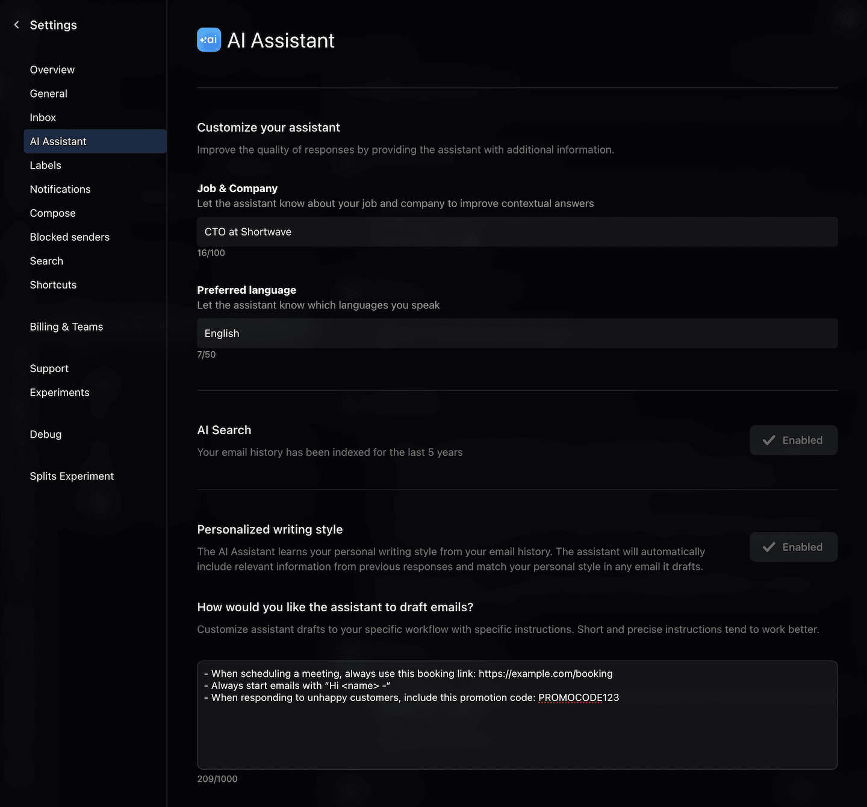Click the back arrow beside Settings
The image size is (867, 807).
click(x=15, y=25)
